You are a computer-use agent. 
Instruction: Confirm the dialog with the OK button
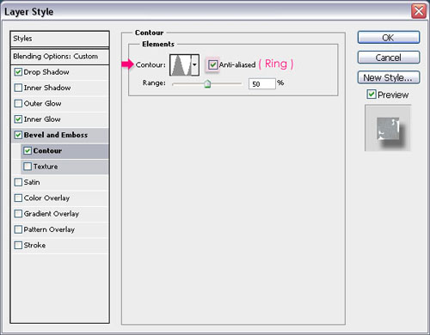(x=389, y=38)
